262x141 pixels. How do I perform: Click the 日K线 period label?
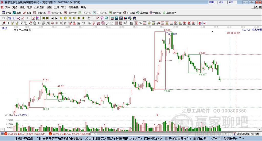click(4, 28)
